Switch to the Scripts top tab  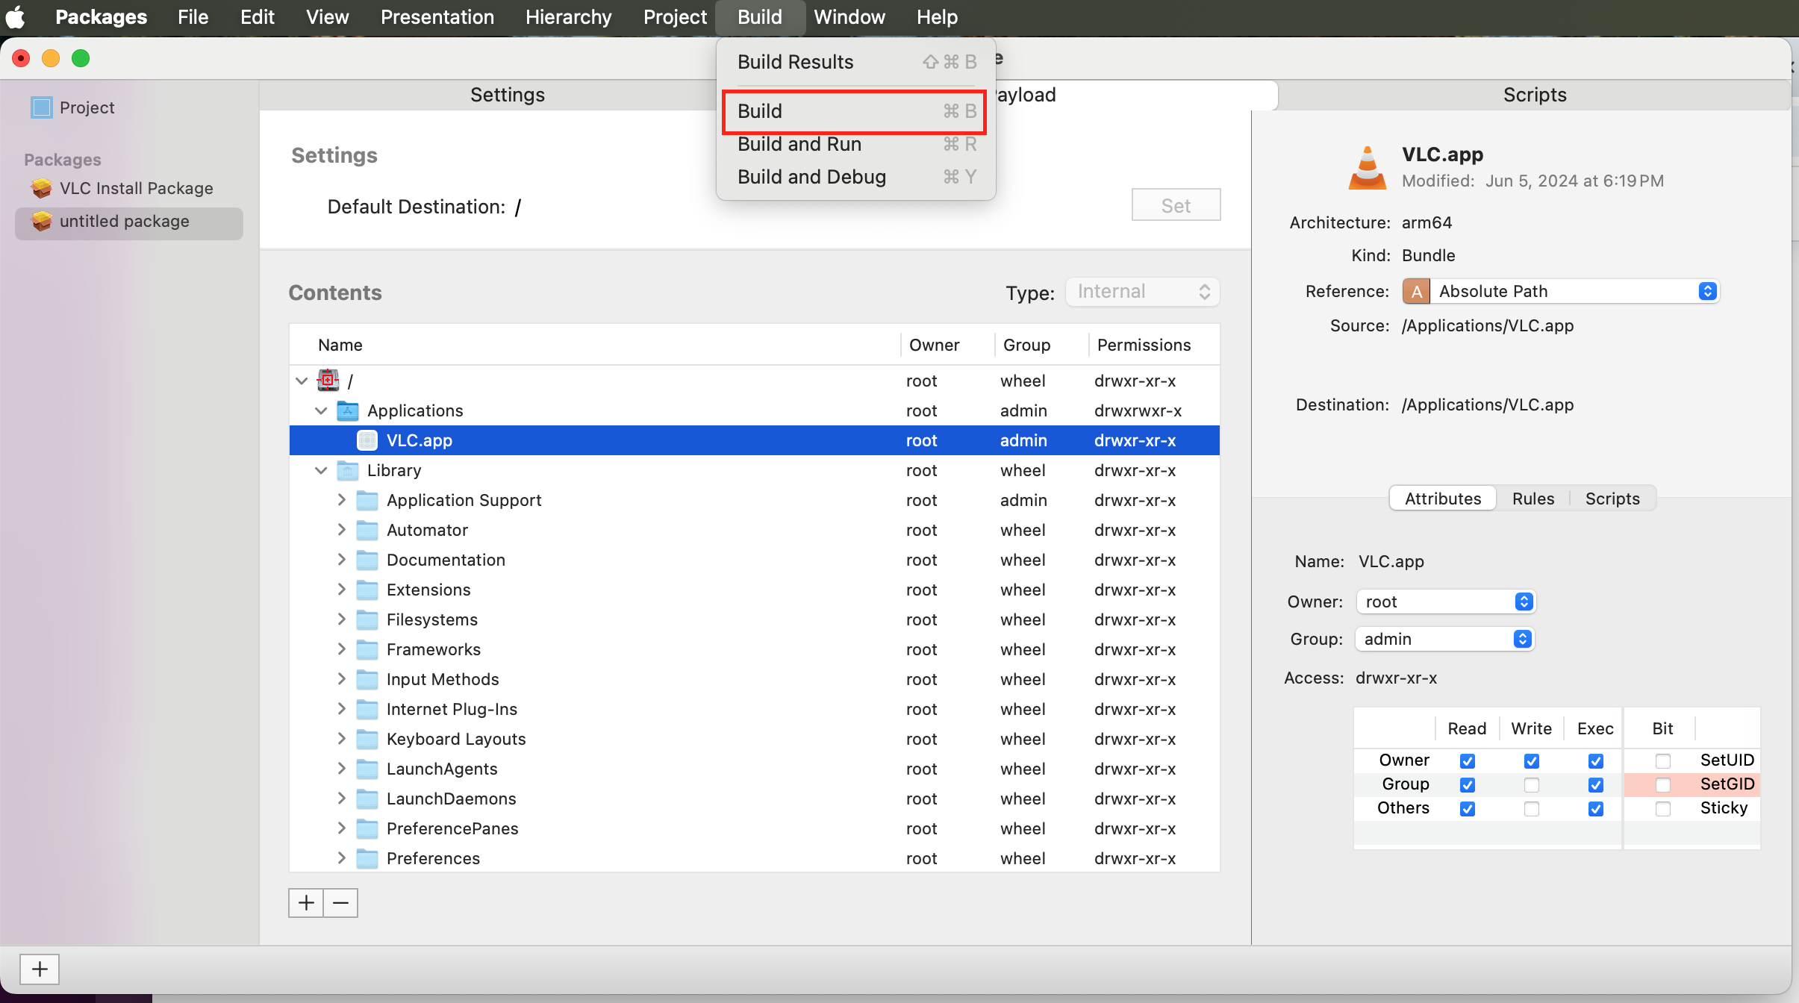[x=1534, y=95]
